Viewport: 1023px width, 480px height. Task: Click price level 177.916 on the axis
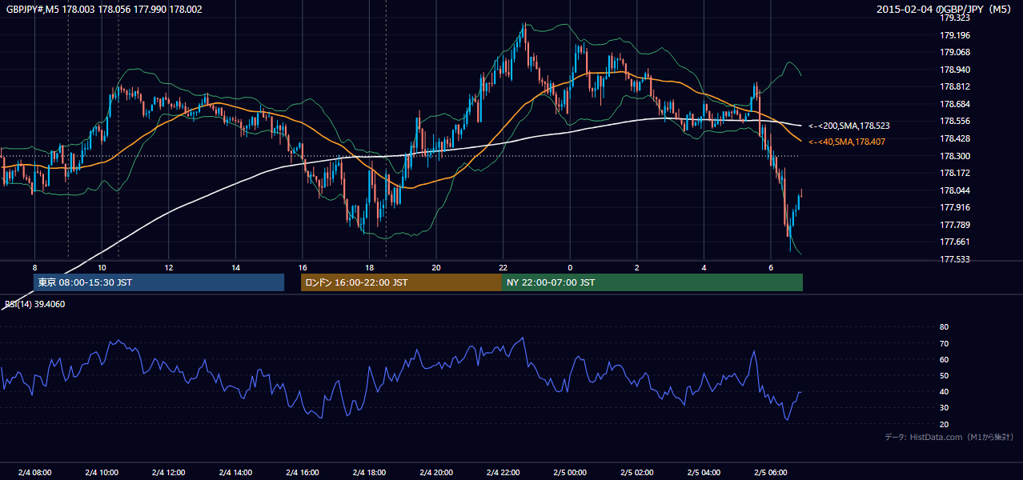954,207
